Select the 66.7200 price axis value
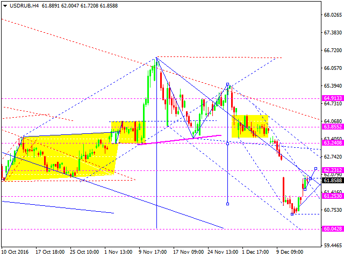The image size is (344, 258). point(333,51)
